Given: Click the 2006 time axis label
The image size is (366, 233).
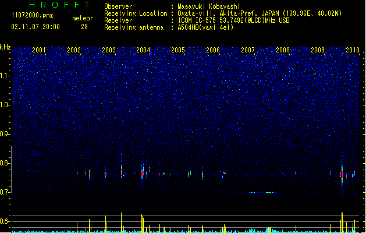Looking at the screenshot, I should pyautogui.click(x=213, y=50).
